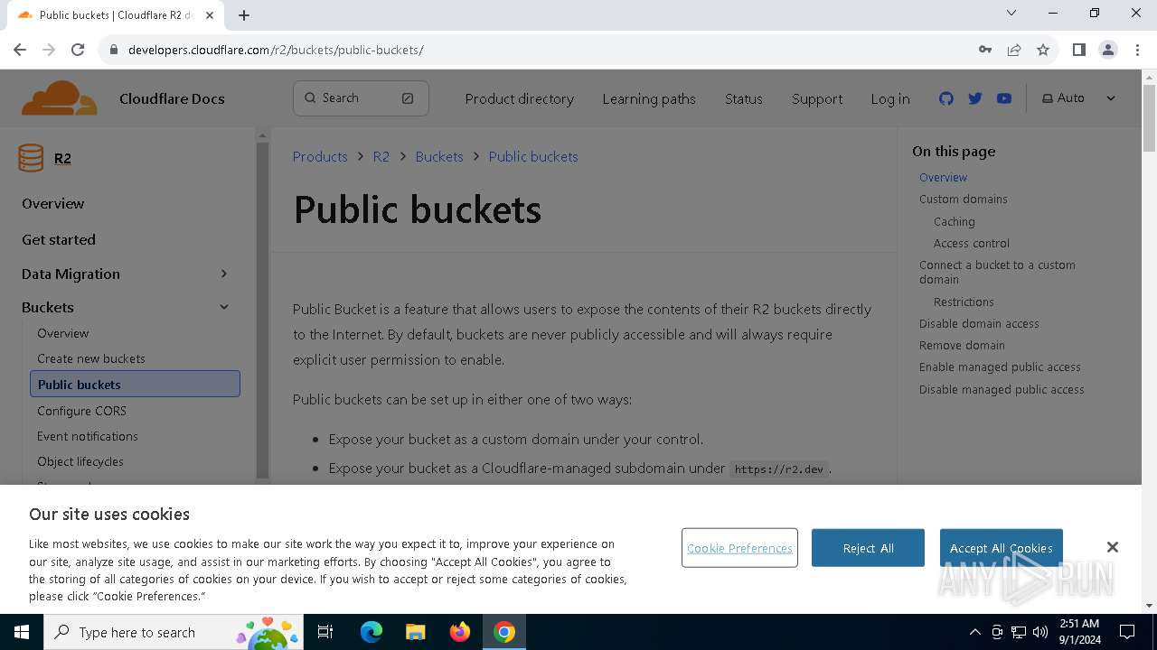Click the Chrome taskbar icon

coord(504,632)
